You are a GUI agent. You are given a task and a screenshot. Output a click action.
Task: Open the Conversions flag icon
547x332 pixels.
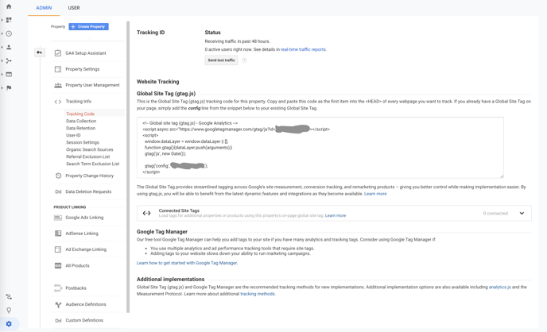point(9,88)
